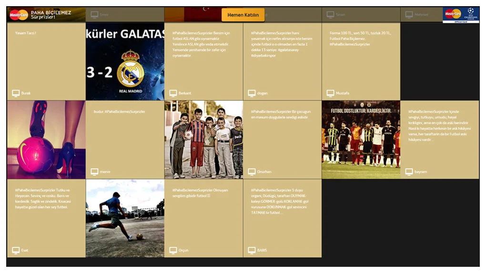The image size is (486, 273).
Task: Click the monitor icon beside Orçun
Action: pyautogui.click(x=173, y=250)
